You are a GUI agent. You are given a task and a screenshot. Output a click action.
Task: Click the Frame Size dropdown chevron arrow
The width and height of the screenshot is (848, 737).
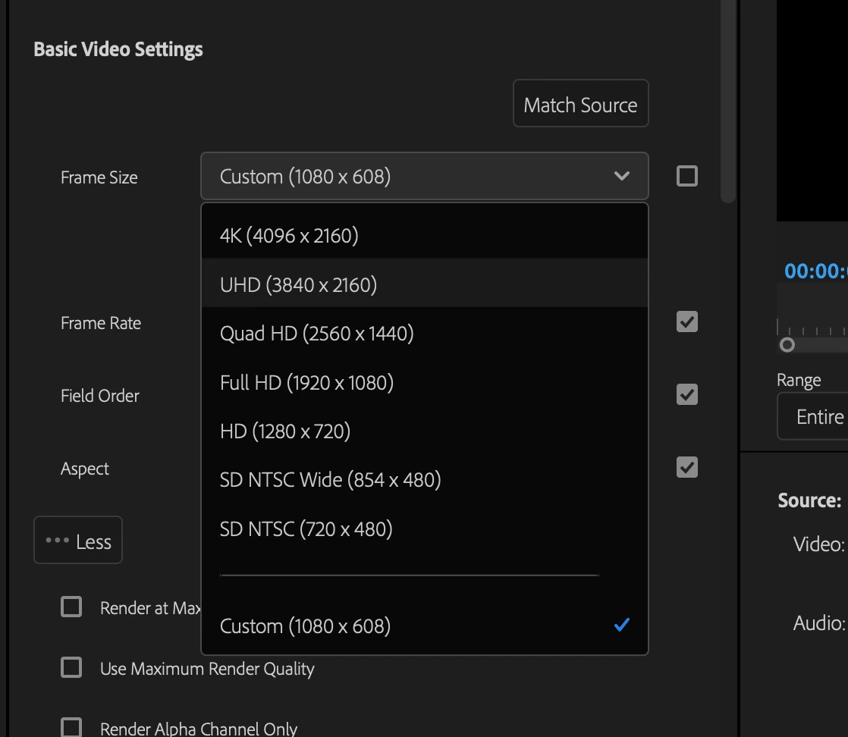(622, 176)
